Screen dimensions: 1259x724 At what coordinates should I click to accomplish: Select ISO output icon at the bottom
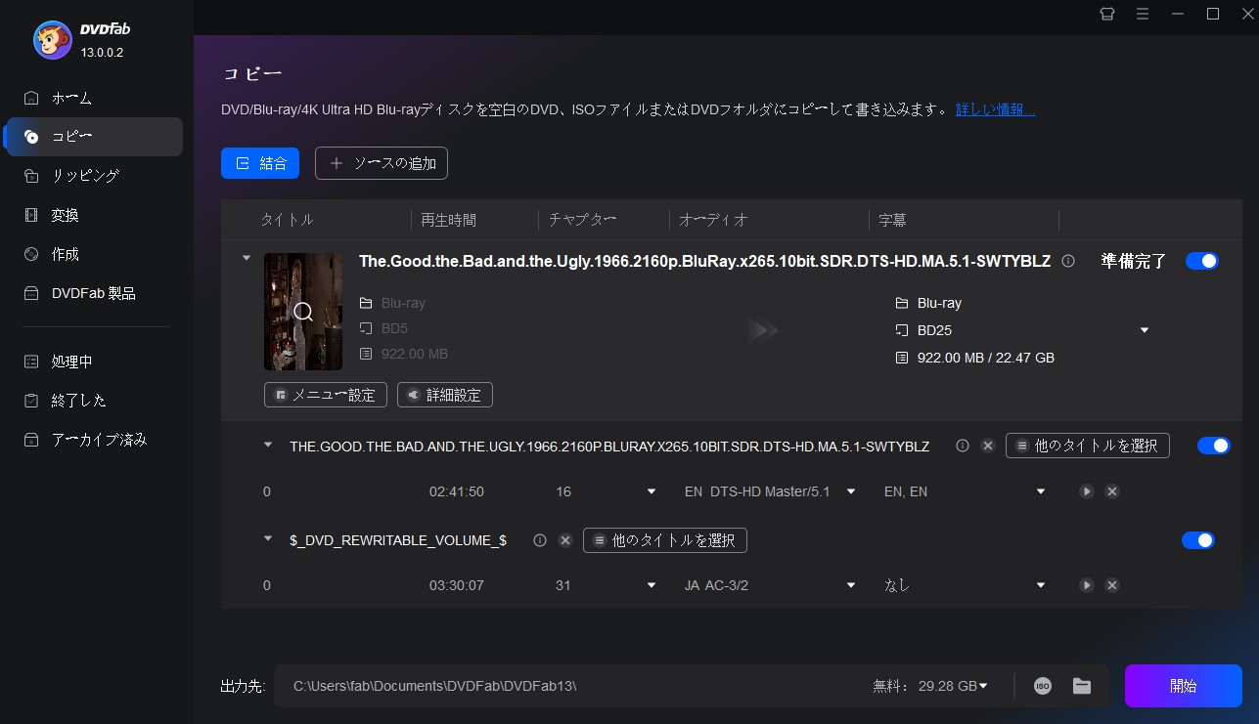(x=1043, y=686)
